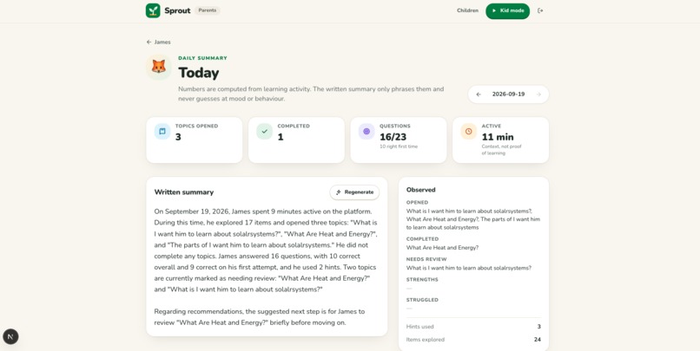Viewport: 700px width, 351px height.
Task: Click the Hints used row
Action: [x=473, y=327]
